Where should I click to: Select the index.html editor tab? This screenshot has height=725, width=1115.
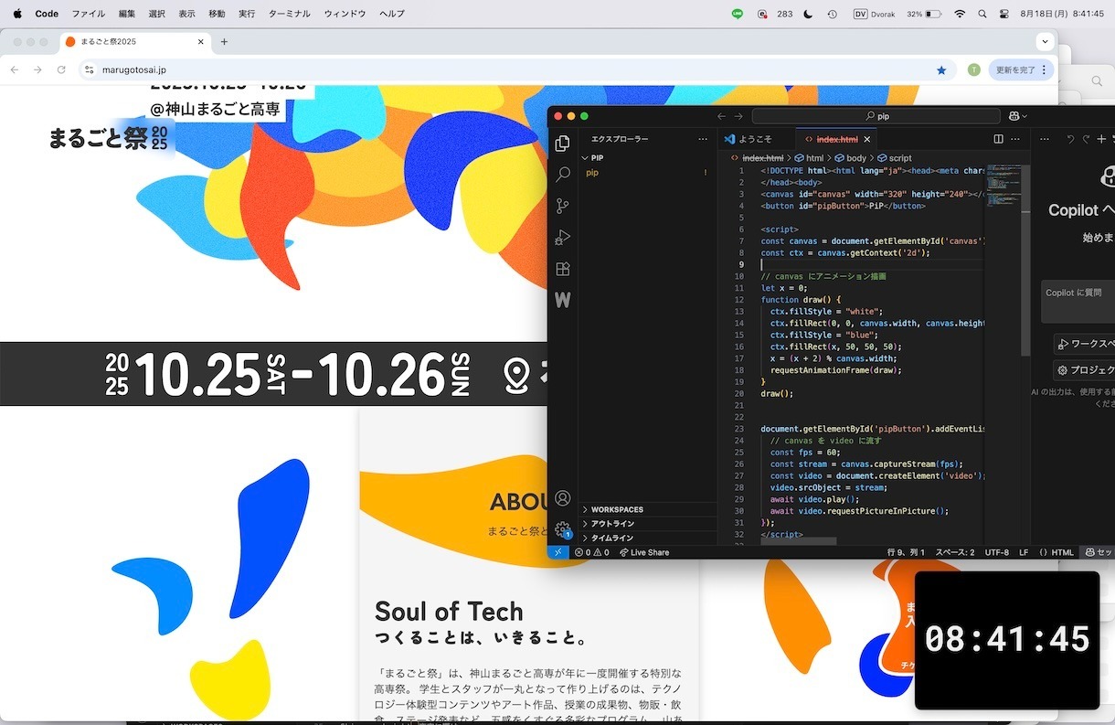836,139
